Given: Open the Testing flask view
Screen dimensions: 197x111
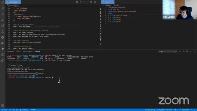Looking at the screenshot, I should pos(2,31).
